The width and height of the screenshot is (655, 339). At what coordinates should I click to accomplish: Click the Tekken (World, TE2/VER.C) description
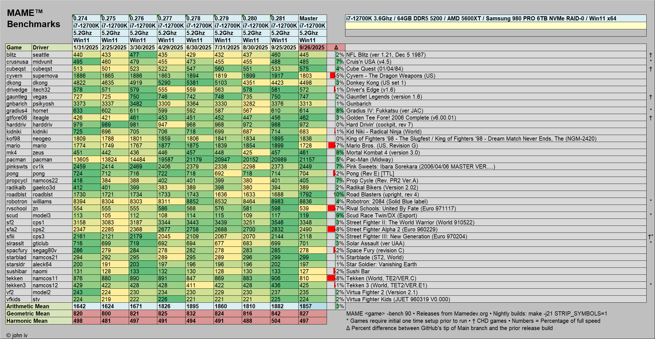tap(381, 278)
